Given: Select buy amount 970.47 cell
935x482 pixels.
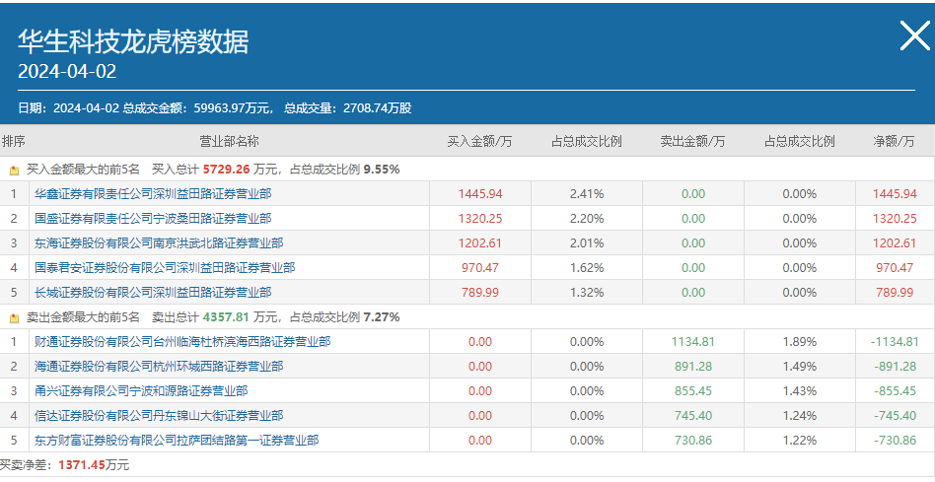Looking at the screenshot, I should click(480, 267).
